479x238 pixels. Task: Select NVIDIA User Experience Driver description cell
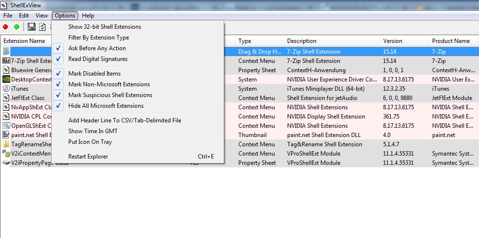click(x=332, y=79)
